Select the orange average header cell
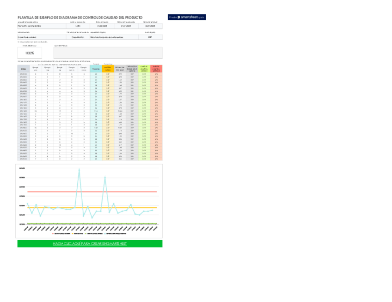This screenshot has width=392, height=302. tap(108, 68)
